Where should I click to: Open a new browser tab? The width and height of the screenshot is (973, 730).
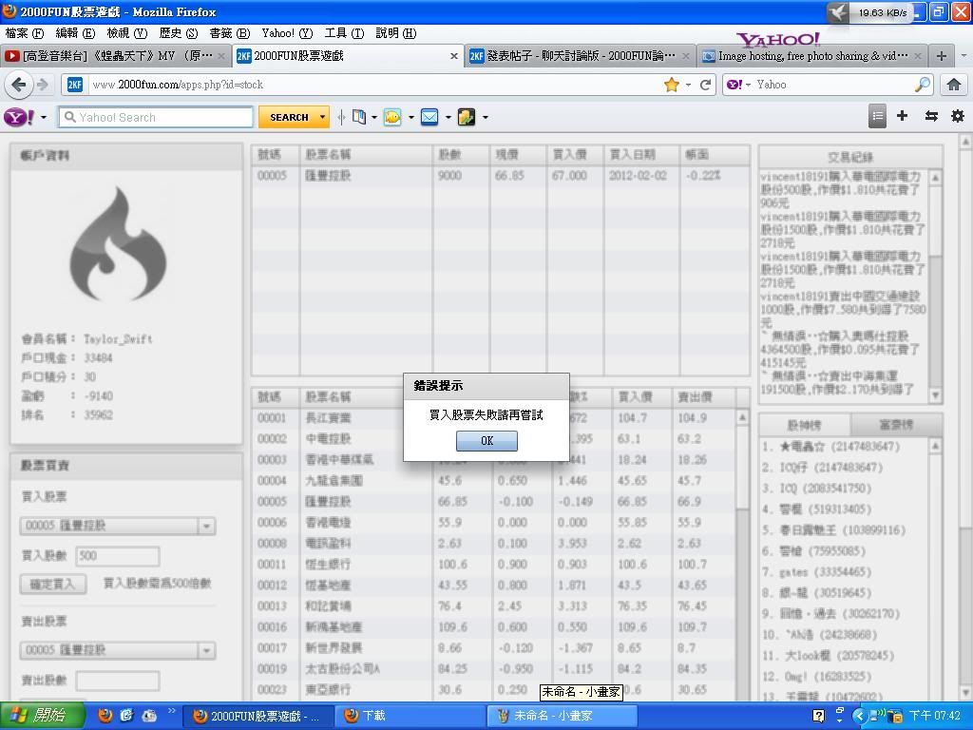(x=941, y=56)
